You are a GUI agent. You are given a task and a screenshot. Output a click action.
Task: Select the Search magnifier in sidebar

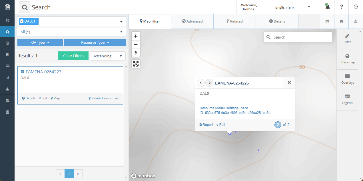[7, 32]
